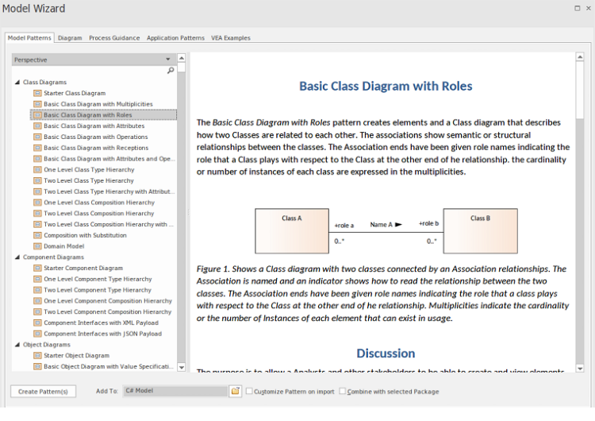Click the pattern list scroll up arrow

(x=182, y=58)
